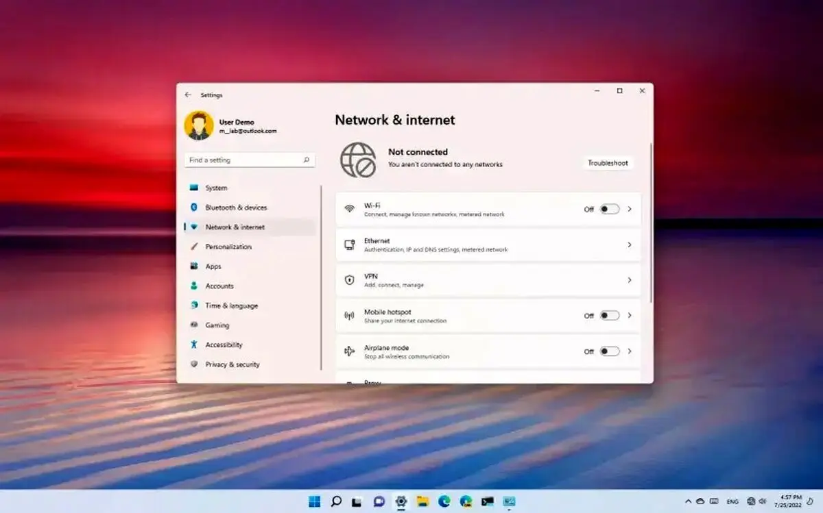Open Task View on taskbar
This screenshot has width=823, height=513.
(x=357, y=501)
